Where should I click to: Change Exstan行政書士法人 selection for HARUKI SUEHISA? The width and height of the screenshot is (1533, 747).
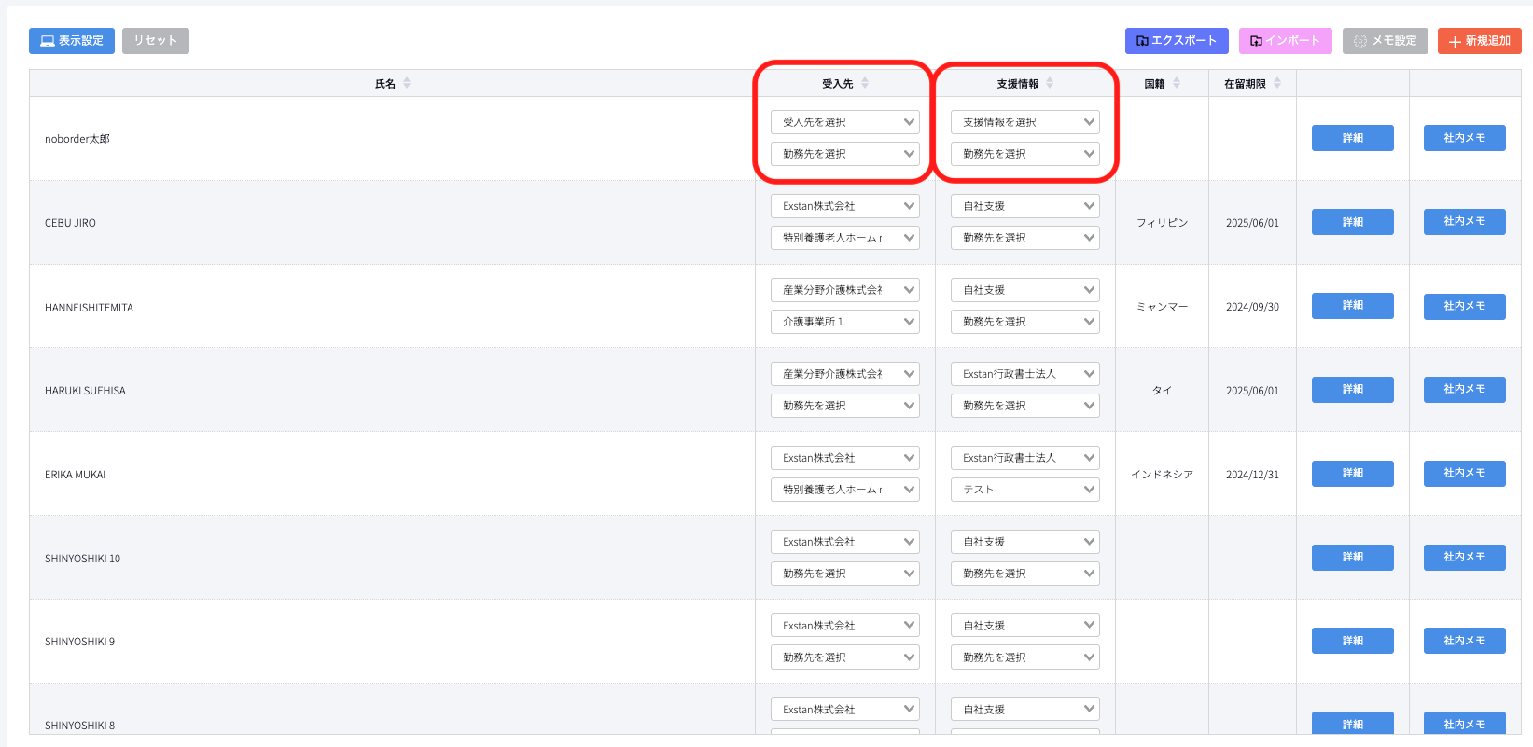[x=1024, y=374]
